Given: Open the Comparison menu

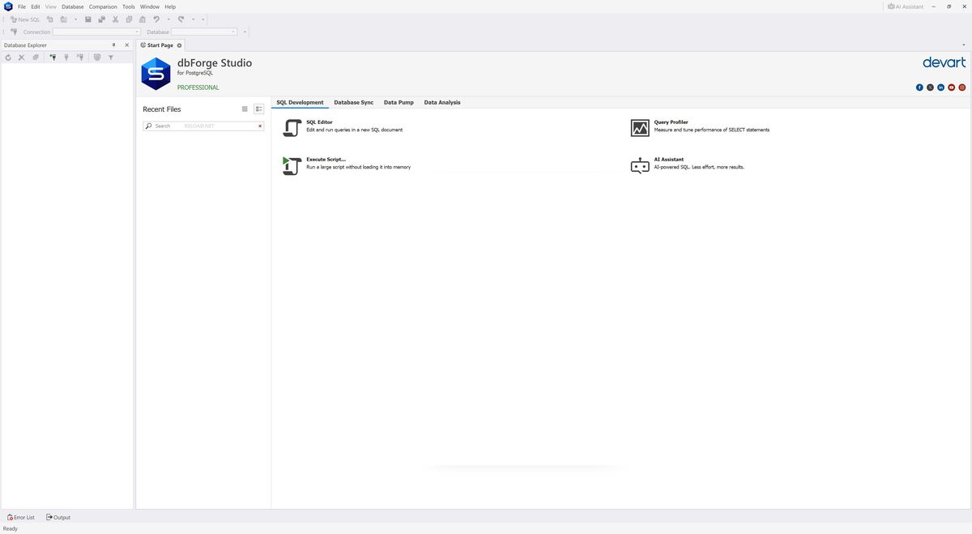Looking at the screenshot, I should 103,6.
